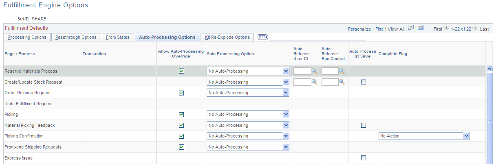The image size is (496, 164).
Task: Open Auto-Processing Option dropdown for Order Release Request
Action: (248, 93)
